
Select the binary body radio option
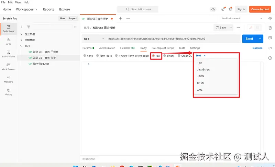[x=165, y=56]
